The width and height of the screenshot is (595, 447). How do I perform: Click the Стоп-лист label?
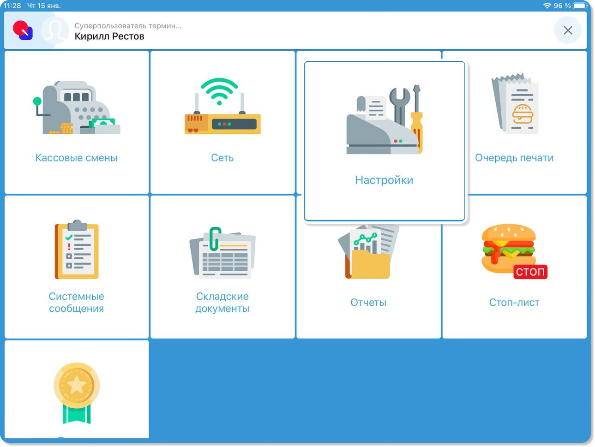point(514,303)
